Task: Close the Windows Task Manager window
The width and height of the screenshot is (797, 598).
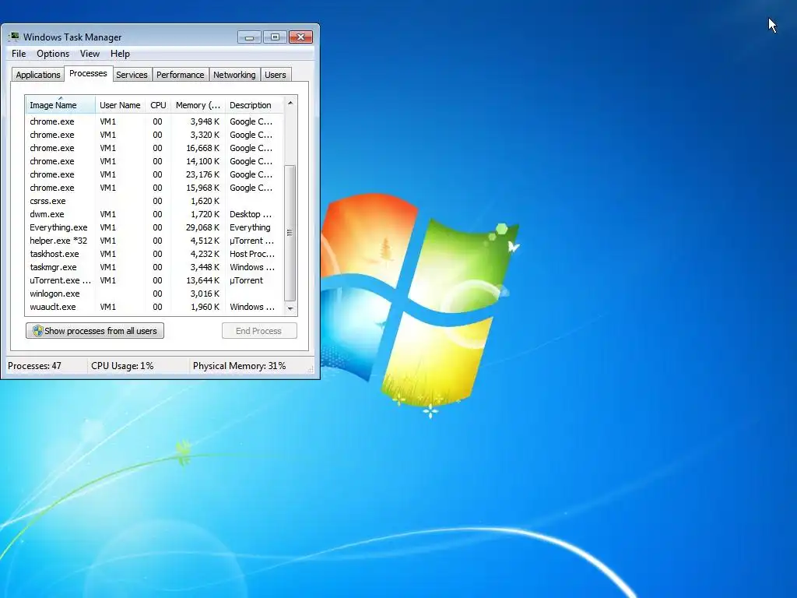Action: [301, 37]
